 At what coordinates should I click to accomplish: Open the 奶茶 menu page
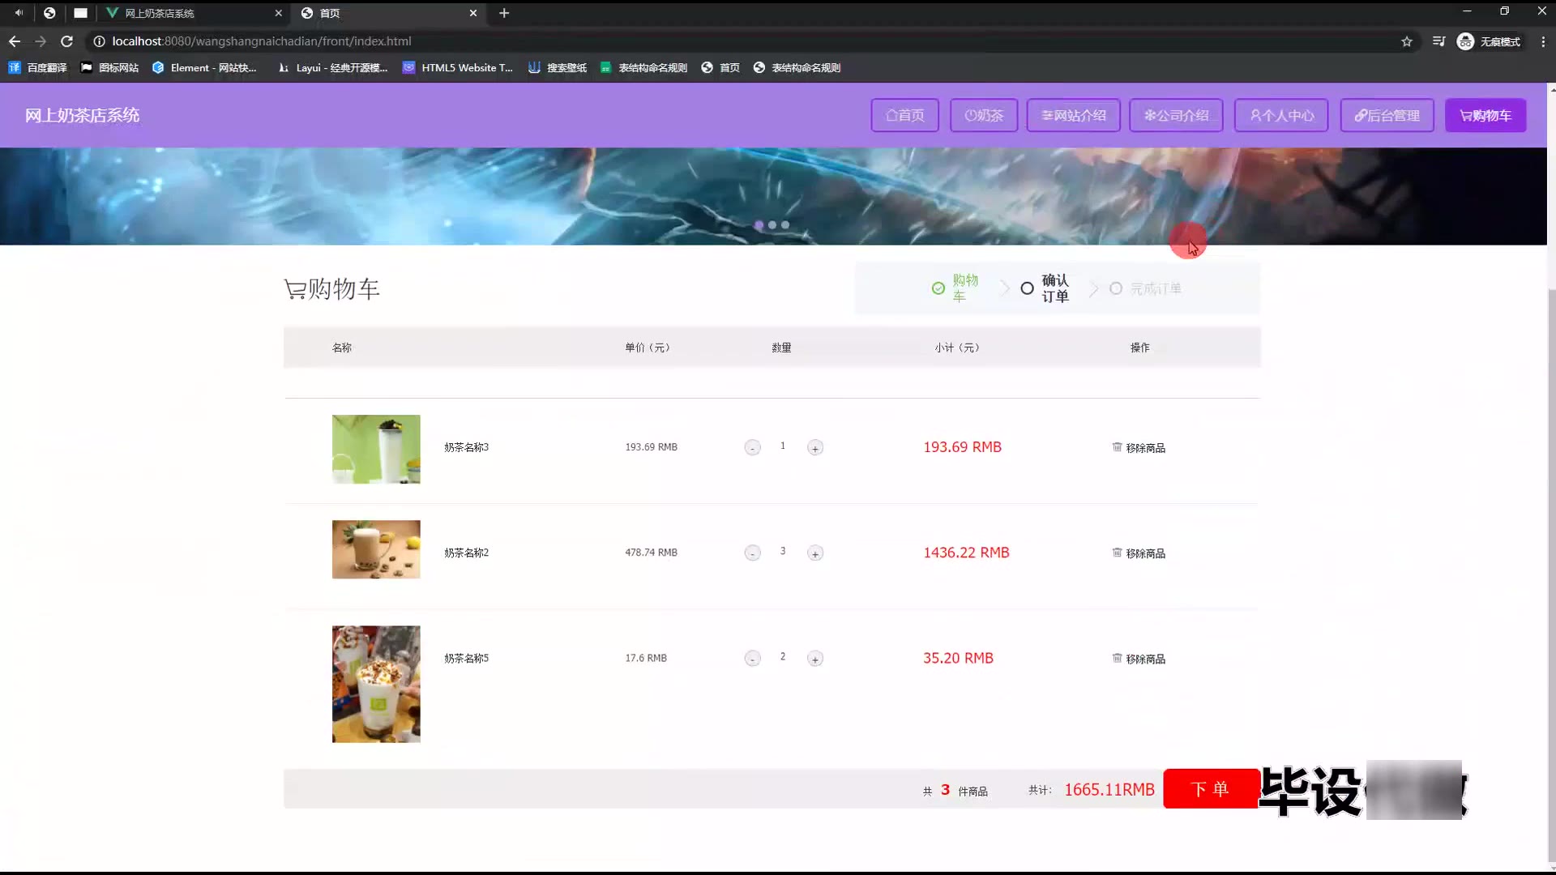pos(983,115)
